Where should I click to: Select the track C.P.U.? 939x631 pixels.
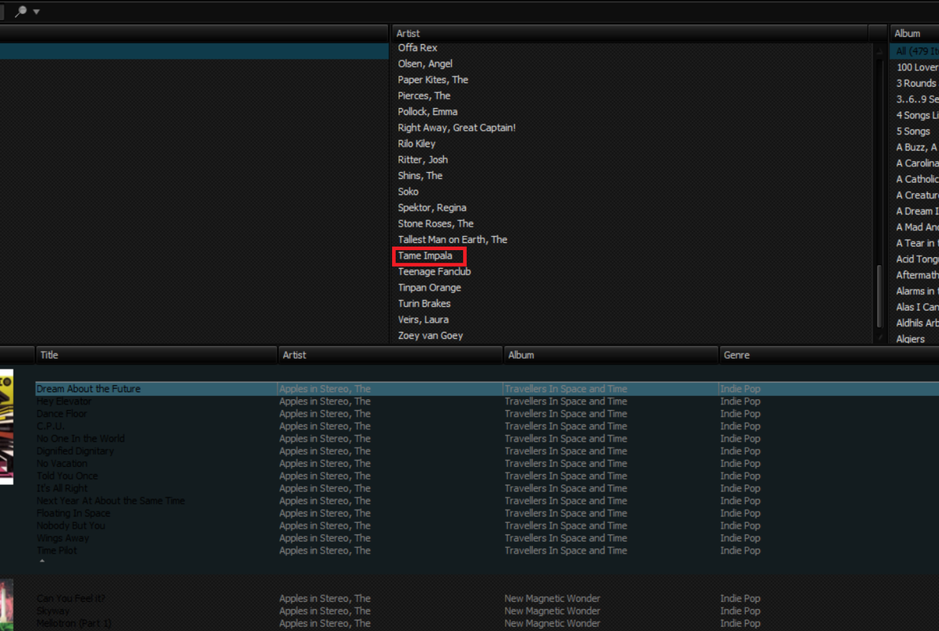tap(50, 426)
